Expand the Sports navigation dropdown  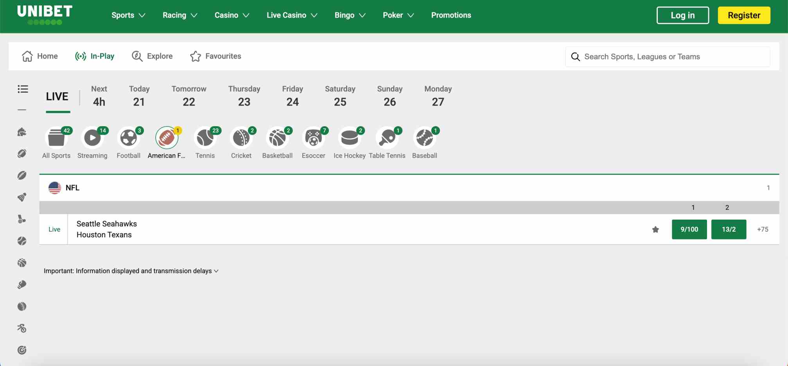point(128,15)
